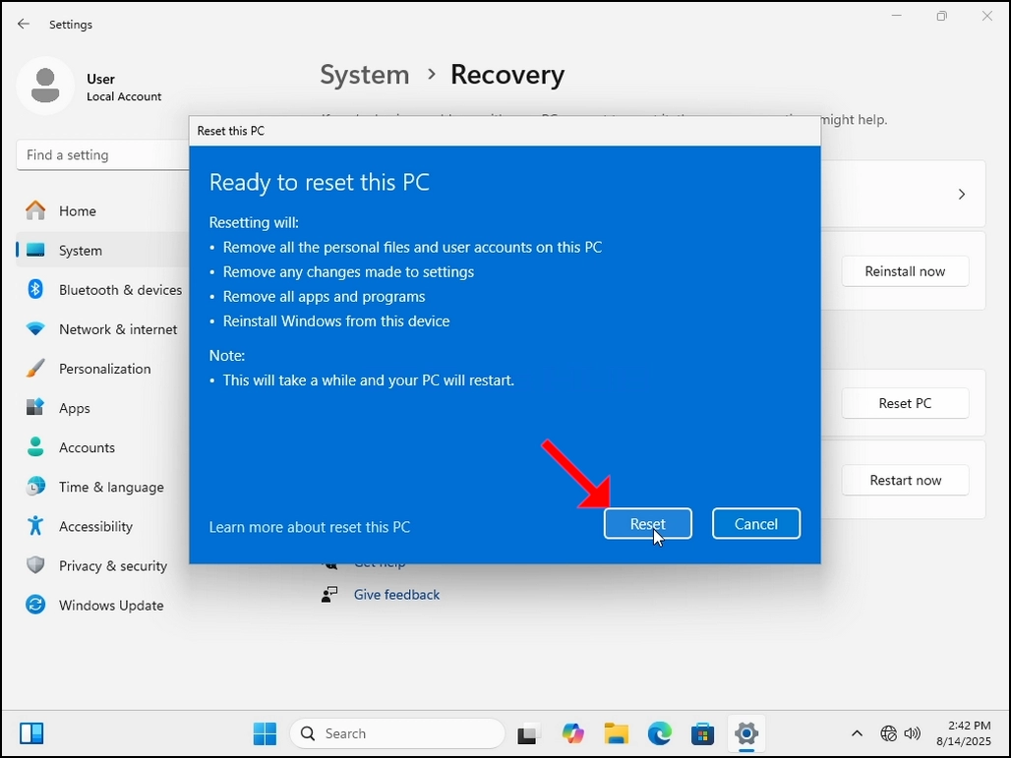Screen dimensions: 1011x758
Task: Open the User Local Account profile
Action: point(89,87)
